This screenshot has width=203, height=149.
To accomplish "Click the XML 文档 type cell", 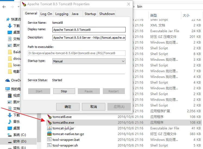I will pos(158,25).
